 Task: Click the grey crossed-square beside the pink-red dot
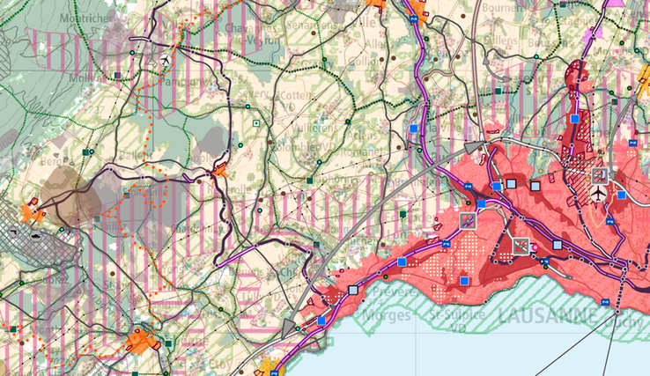click(x=521, y=247)
